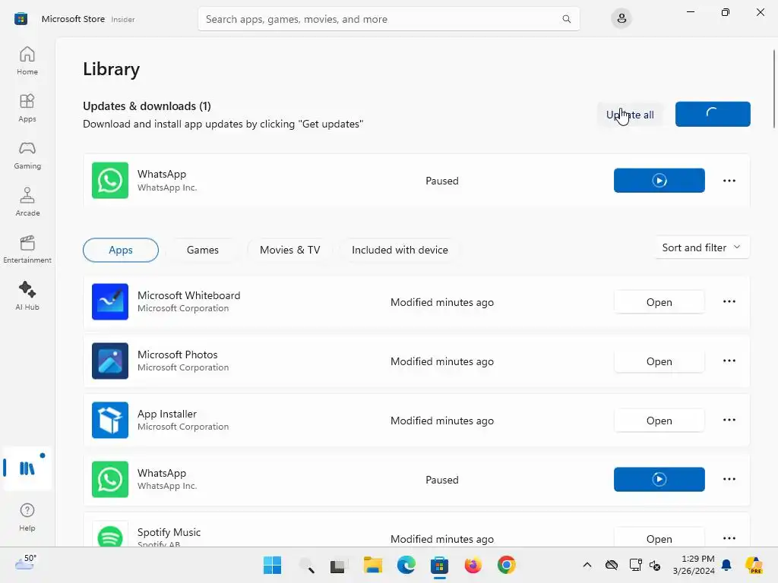Open the Arcade section
The width and height of the screenshot is (778, 583).
pos(27,202)
